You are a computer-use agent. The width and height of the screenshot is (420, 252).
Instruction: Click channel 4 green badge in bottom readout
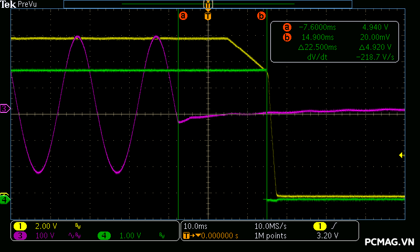[104, 236]
